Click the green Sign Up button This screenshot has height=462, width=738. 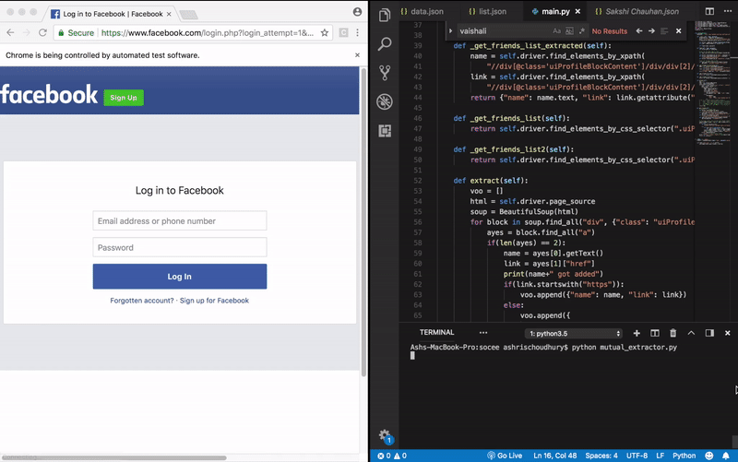coord(124,98)
